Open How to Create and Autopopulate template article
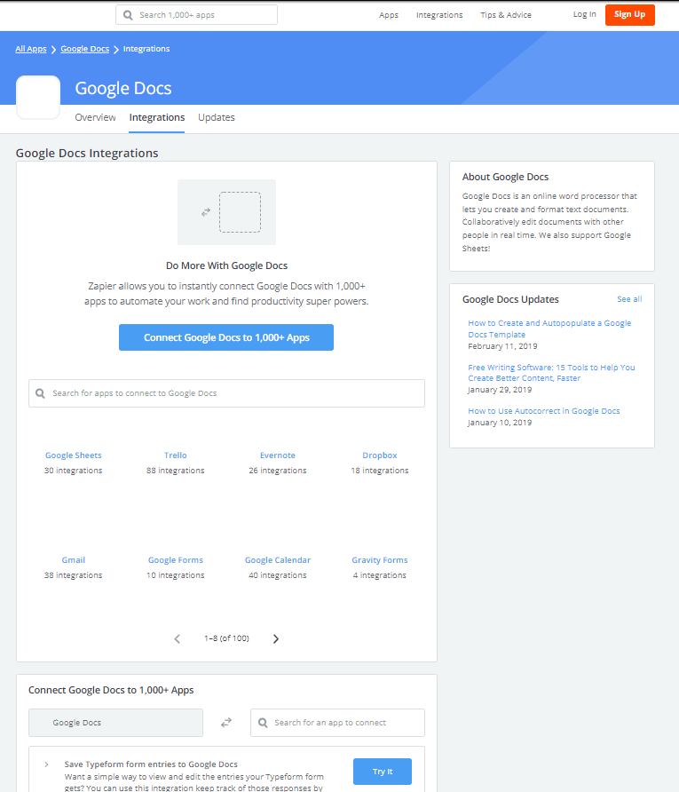The image size is (679, 792). [549, 329]
